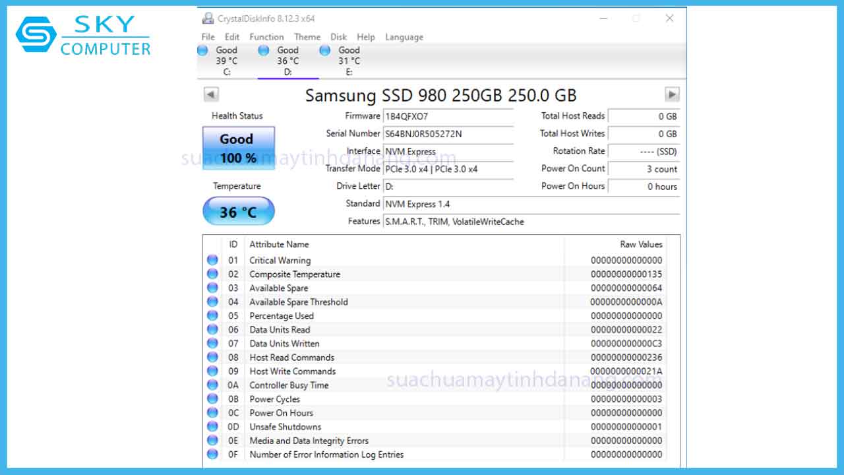Image resolution: width=844 pixels, height=475 pixels.
Task: Select the E: drive status orb
Action: pos(325,50)
